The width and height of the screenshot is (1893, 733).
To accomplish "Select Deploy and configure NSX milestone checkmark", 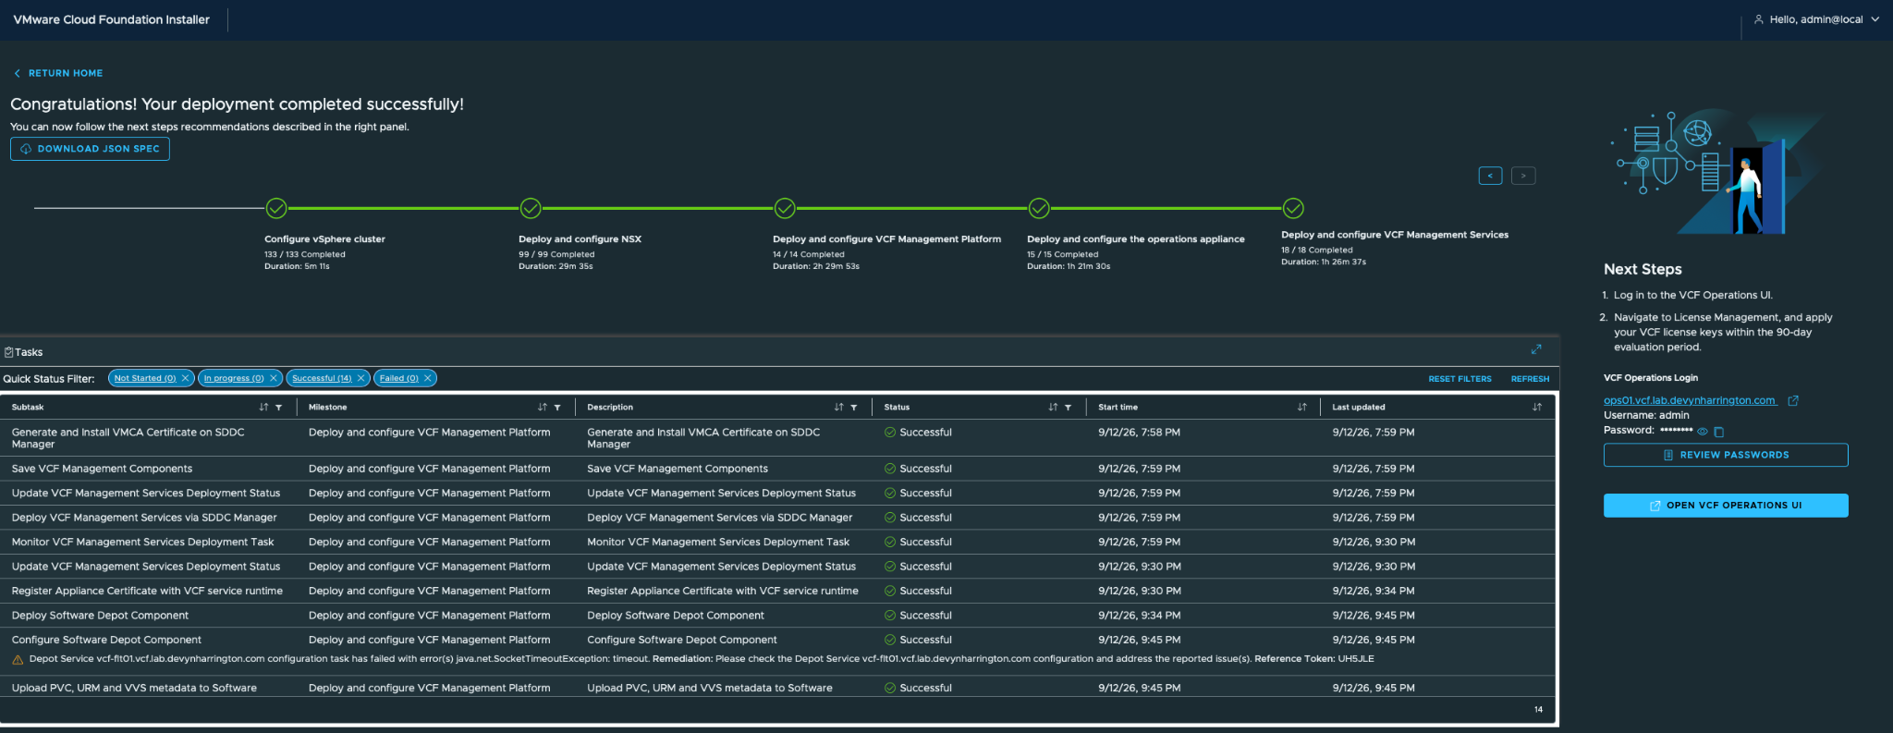I will (531, 208).
